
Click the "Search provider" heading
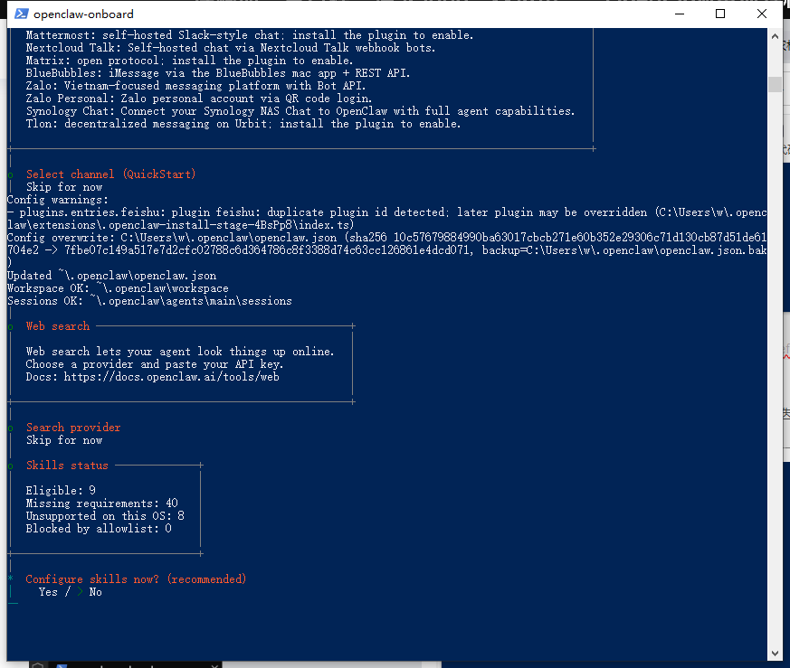tap(73, 428)
